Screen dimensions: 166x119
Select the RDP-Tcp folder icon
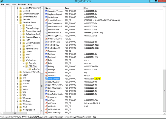point(27,66)
